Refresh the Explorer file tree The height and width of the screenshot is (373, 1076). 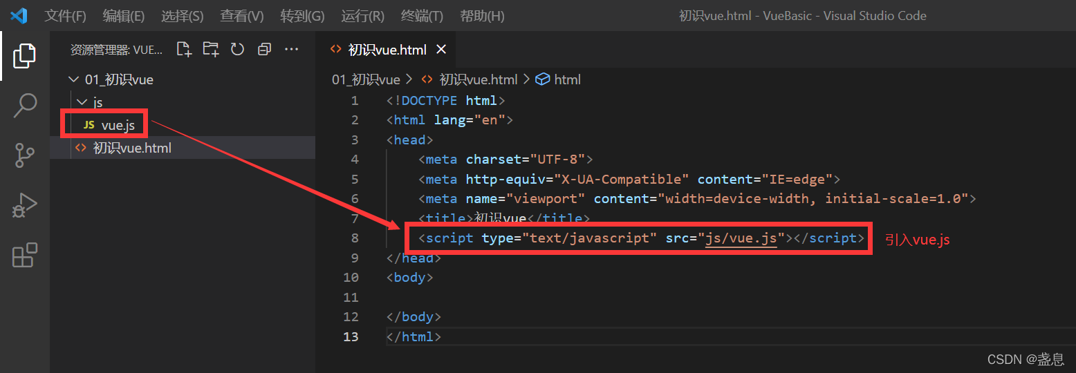(237, 49)
